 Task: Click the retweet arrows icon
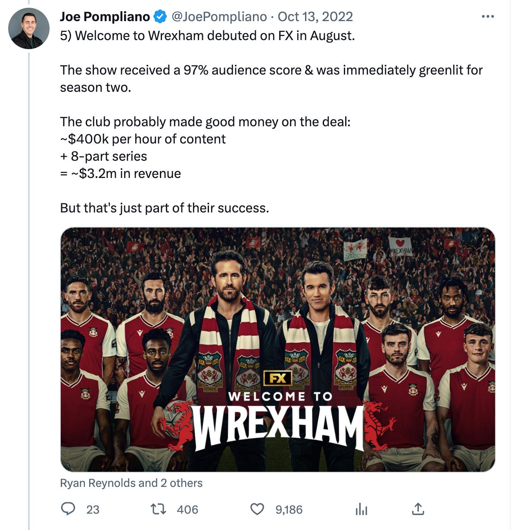[158, 509]
